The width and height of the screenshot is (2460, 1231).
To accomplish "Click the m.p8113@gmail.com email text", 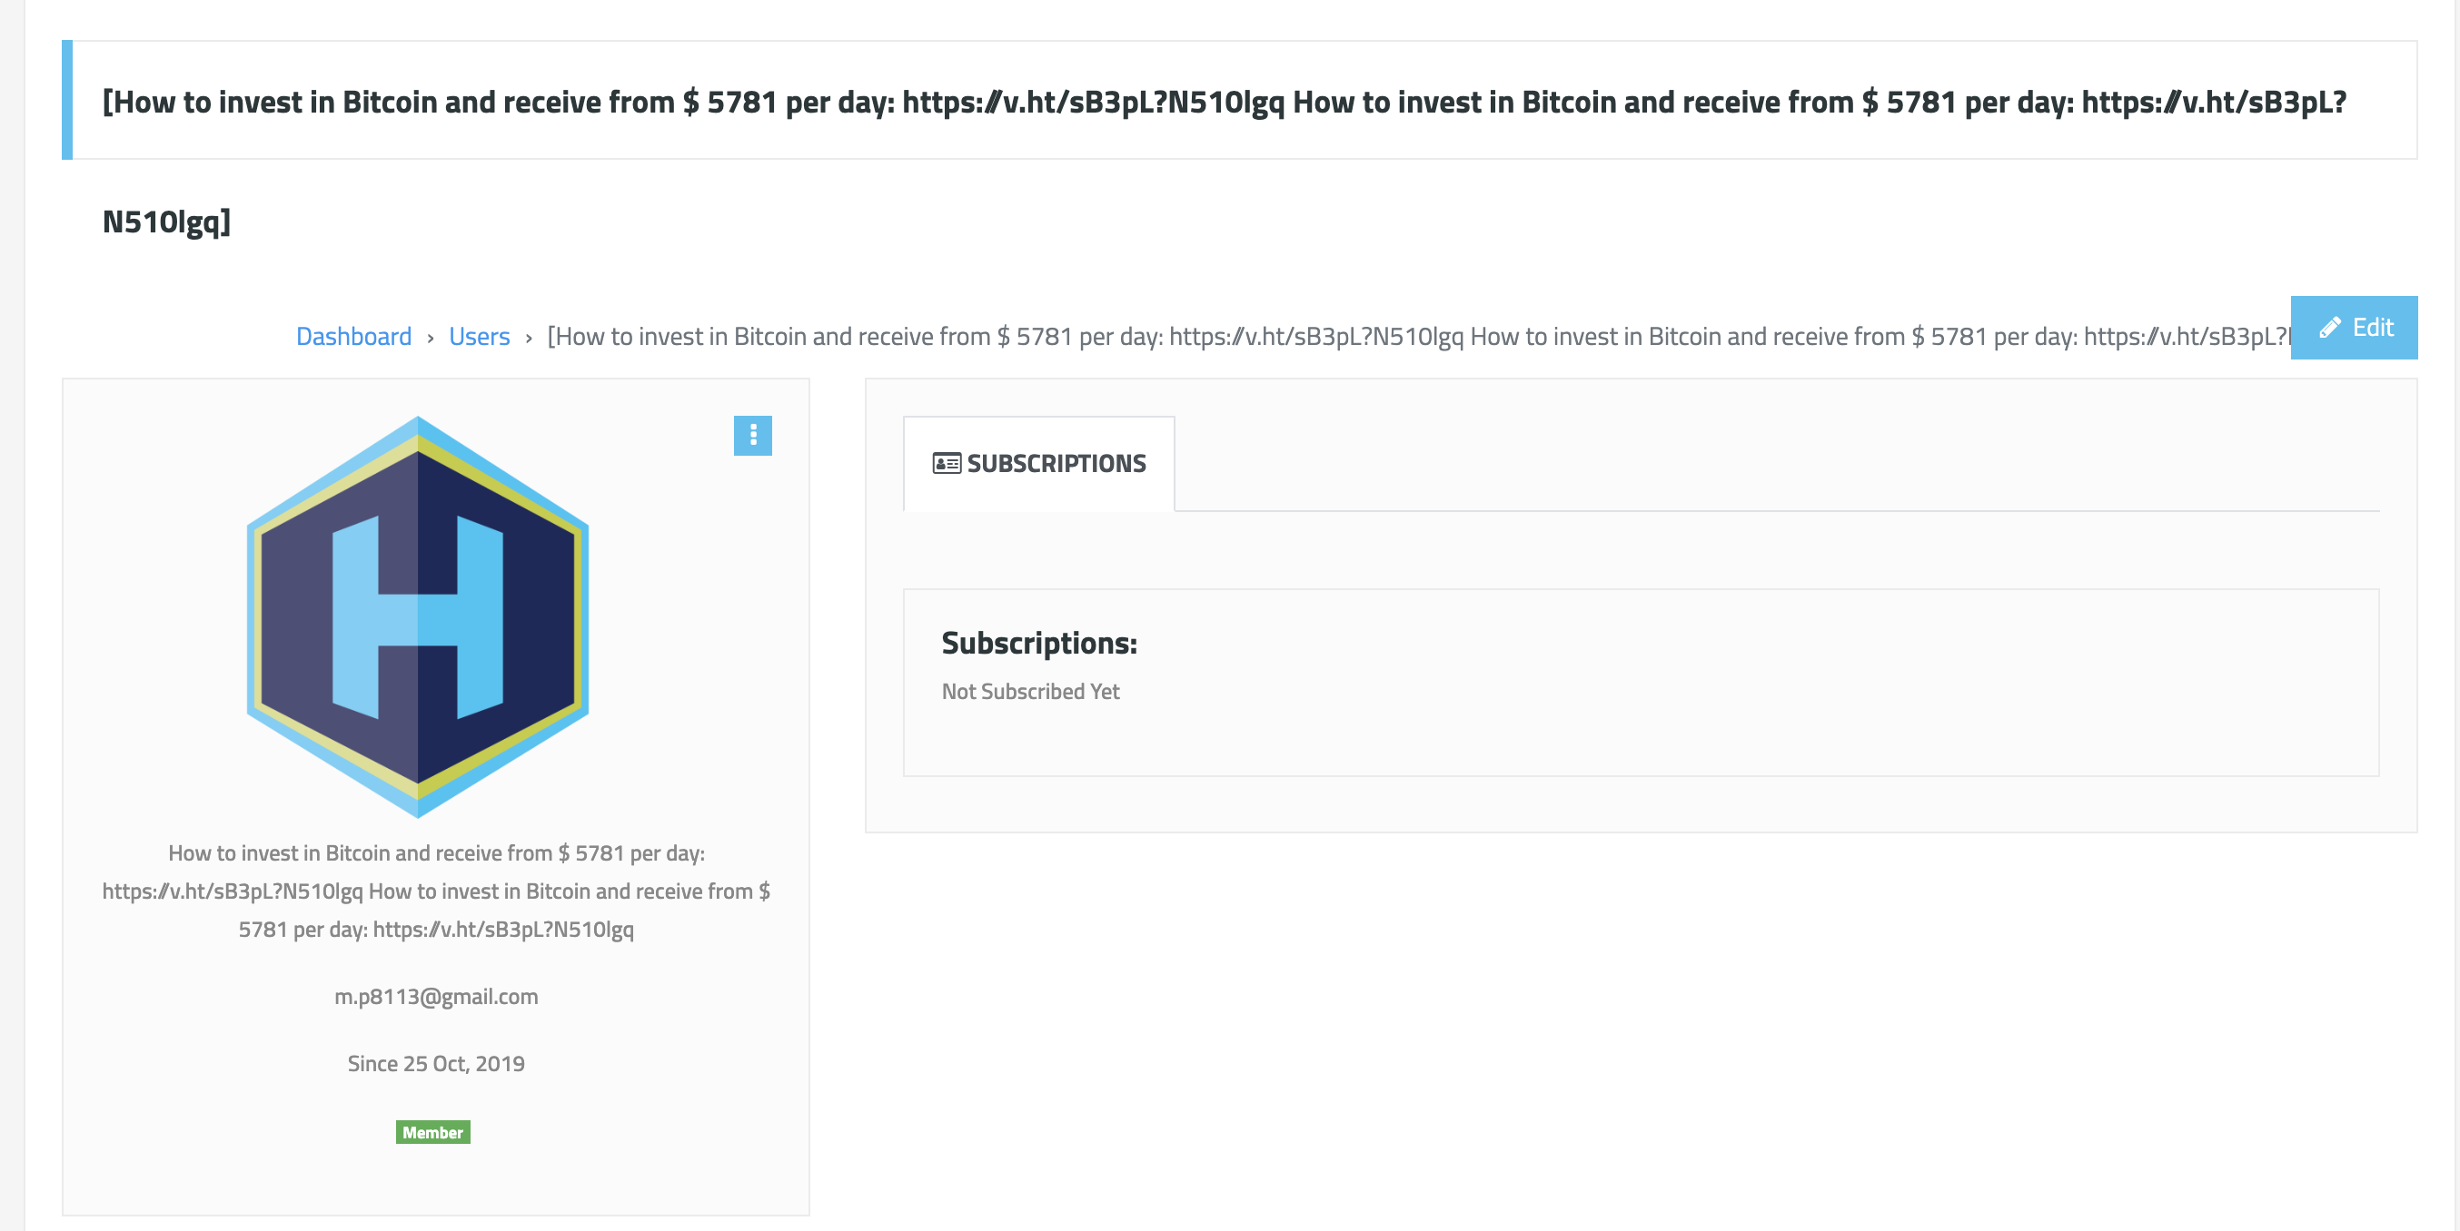I will click(x=436, y=996).
